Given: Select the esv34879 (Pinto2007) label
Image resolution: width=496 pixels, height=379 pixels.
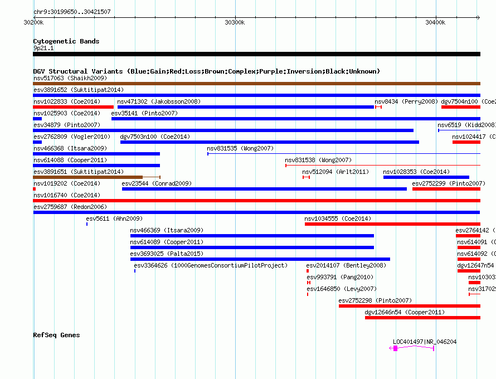Looking at the screenshot, I should [x=67, y=125].
